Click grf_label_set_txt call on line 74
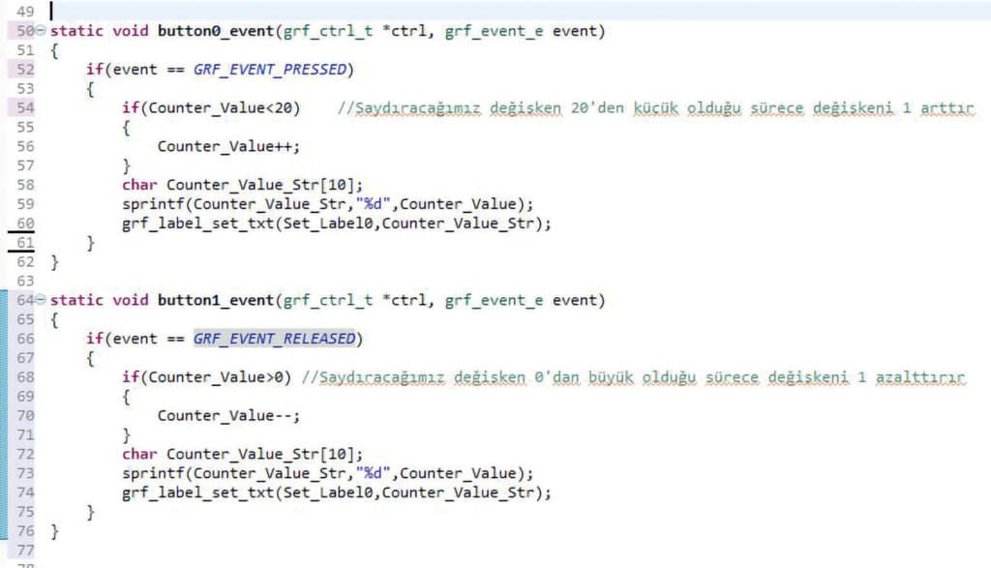 coord(336,493)
